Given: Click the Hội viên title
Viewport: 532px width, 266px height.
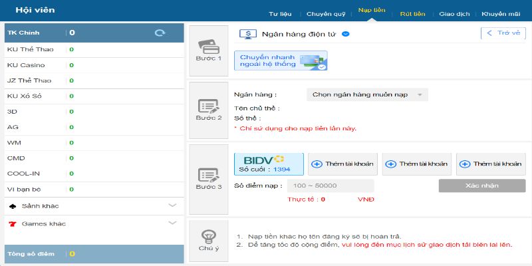Looking at the screenshot, I should point(35,10).
